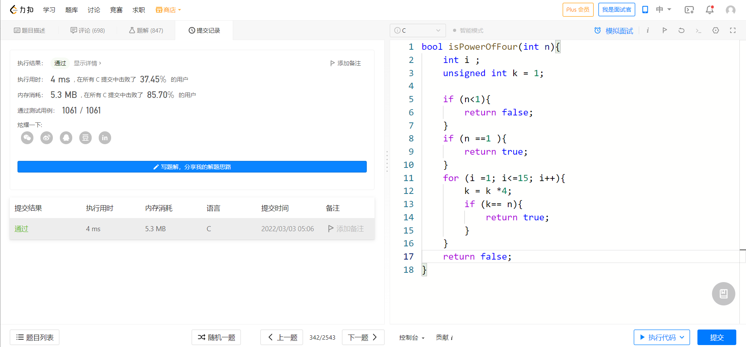Screen dimensions: 746x347
Task: Share result via Weibo icon
Action: click(47, 138)
